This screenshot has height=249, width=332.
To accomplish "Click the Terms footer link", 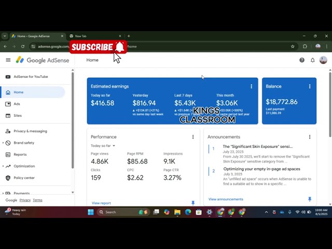I will tap(37, 200).
